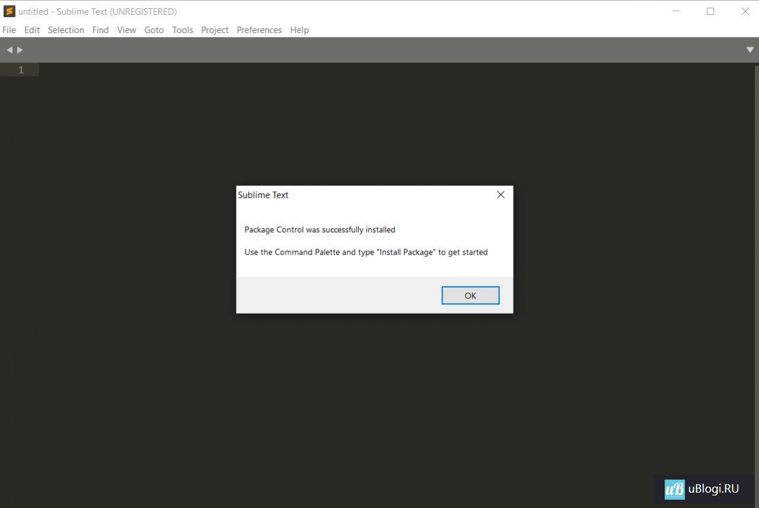Open the Edit menu
Image resolution: width=759 pixels, height=508 pixels.
tap(32, 30)
